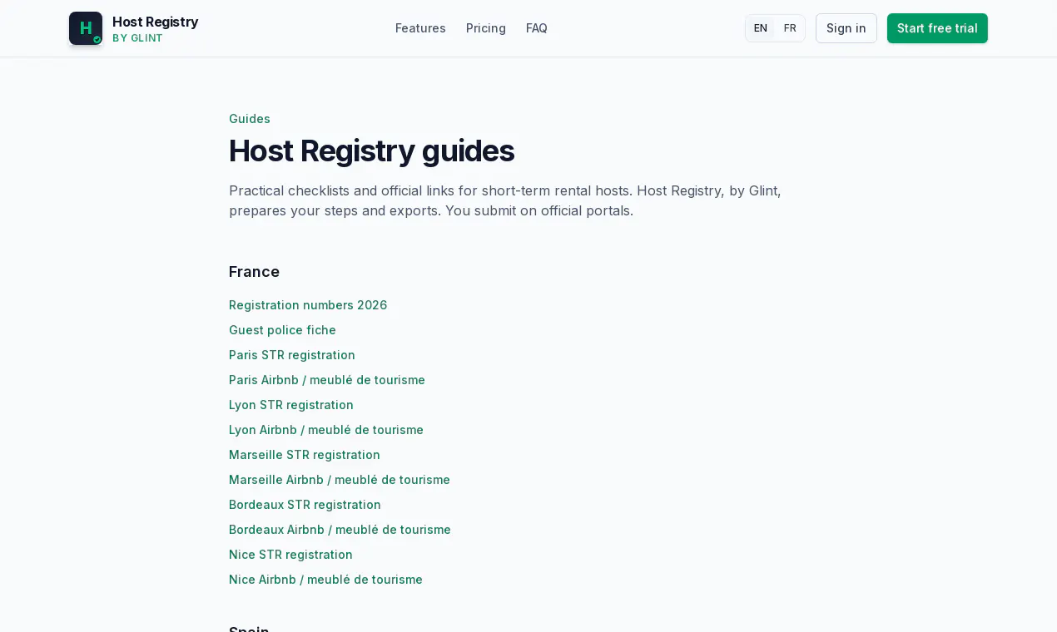Open the FAQ nav link
The image size is (1057, 632).
click(x=537, y=28)
